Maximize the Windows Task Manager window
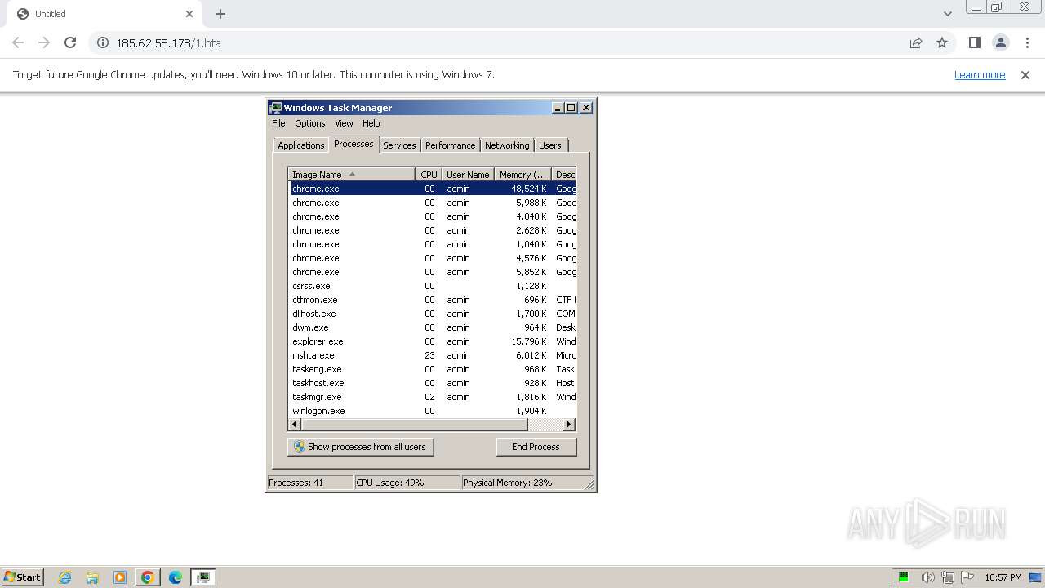This screenshot has width=1045, height=588. pyautogui.click(x=571, y=108)
